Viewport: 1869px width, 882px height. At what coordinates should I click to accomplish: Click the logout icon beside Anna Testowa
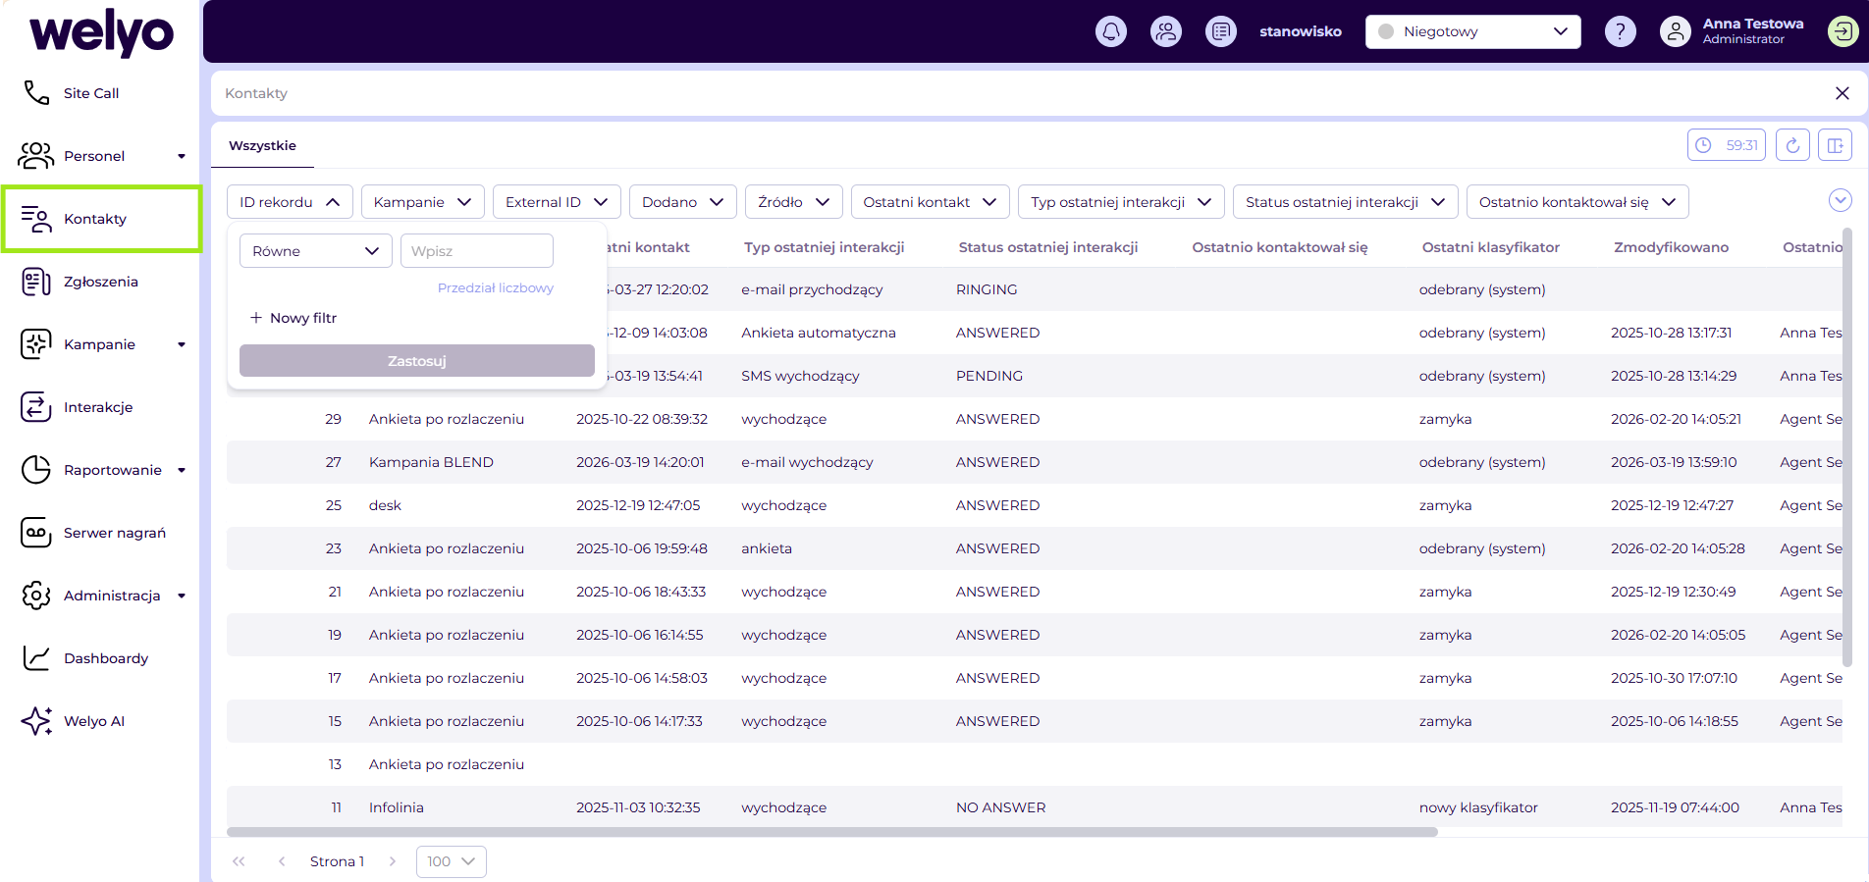click(x=1842, y=31)
